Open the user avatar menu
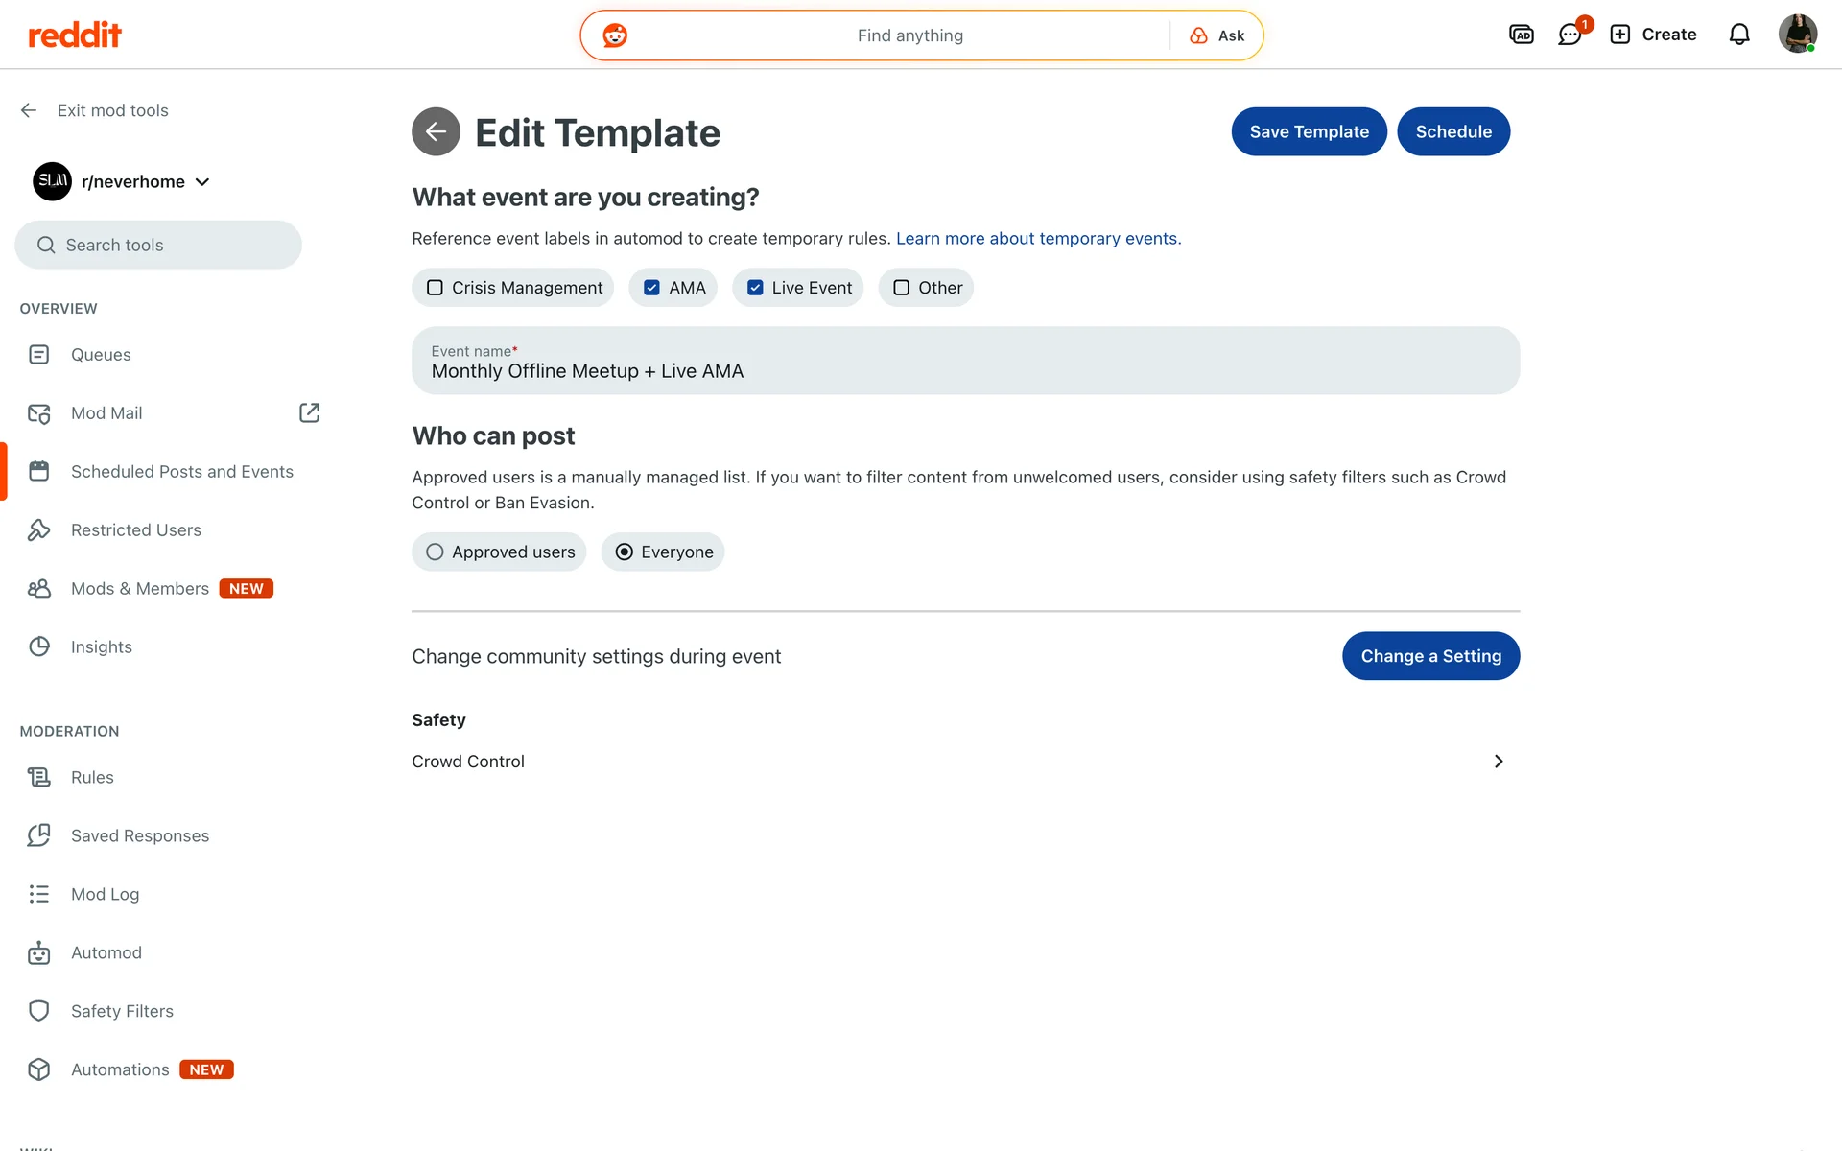 1797,35
